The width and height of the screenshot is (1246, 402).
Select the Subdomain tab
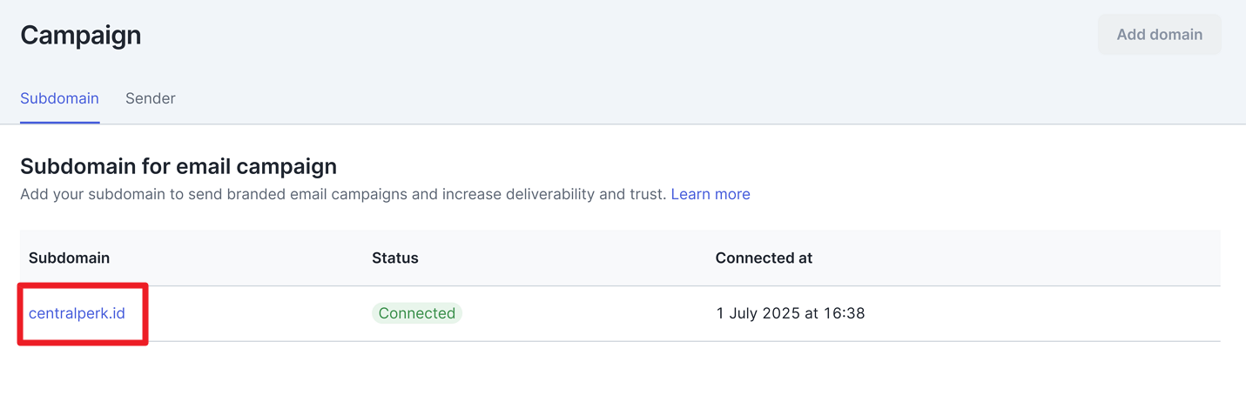(x=59, y=98)
